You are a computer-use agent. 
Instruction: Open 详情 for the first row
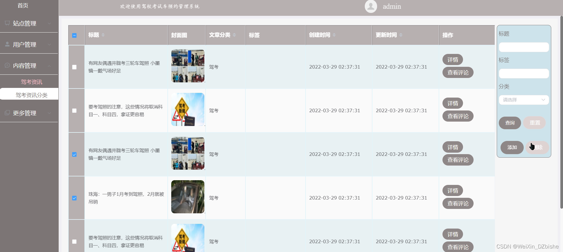point(452,60)
